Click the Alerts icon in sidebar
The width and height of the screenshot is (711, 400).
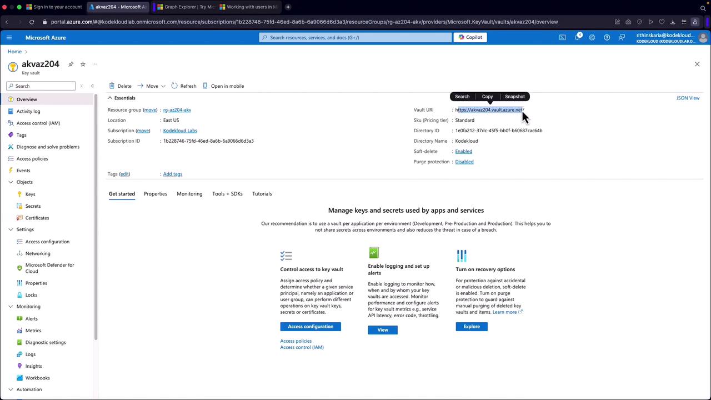point(20,318)
